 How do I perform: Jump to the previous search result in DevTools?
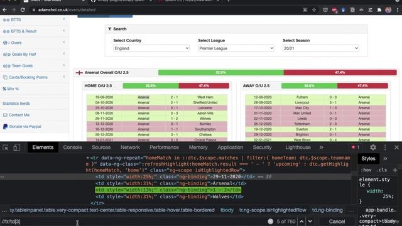(x=301, y=222)
